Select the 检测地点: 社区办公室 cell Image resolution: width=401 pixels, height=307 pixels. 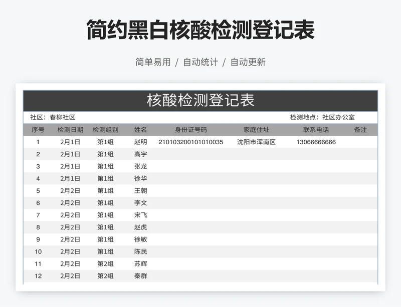pyautogui.click(x=322, y=117)
